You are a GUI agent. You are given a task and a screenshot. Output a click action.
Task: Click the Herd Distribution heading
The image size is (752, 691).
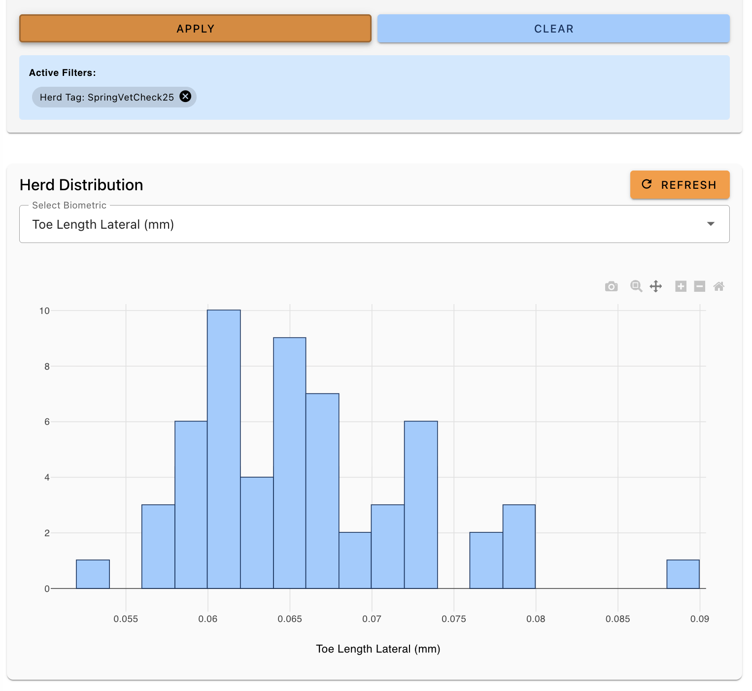click(x=81, y=185)
